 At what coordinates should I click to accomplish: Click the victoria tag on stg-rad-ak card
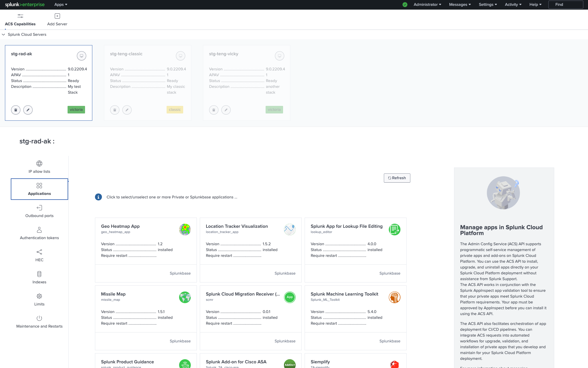pos(76,109)
